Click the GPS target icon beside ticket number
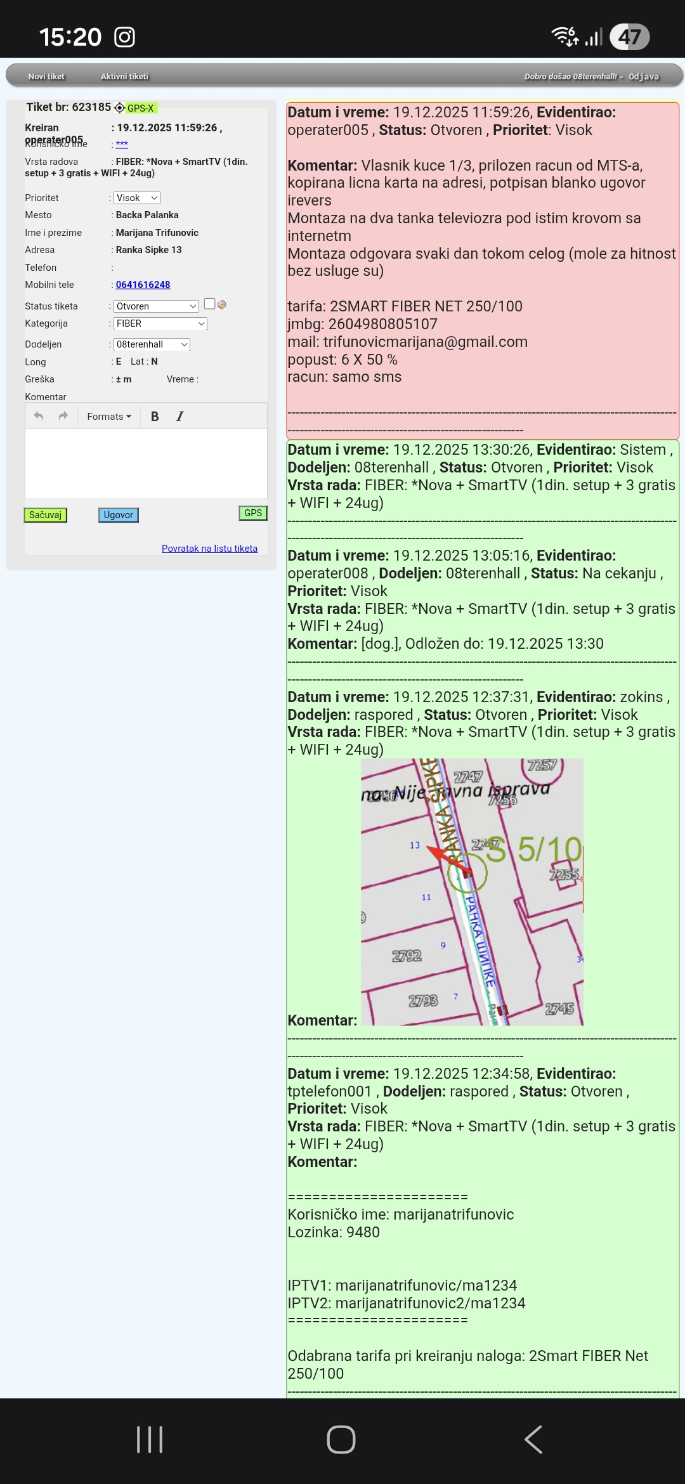The width and height of the screenshot is (685, 1484). pos(119,108)
